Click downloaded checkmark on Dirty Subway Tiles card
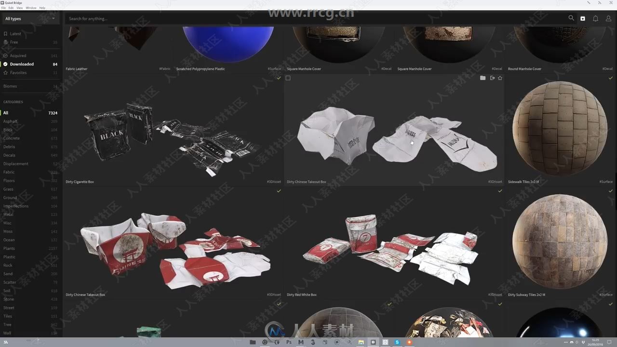 (x=611, y=191)
